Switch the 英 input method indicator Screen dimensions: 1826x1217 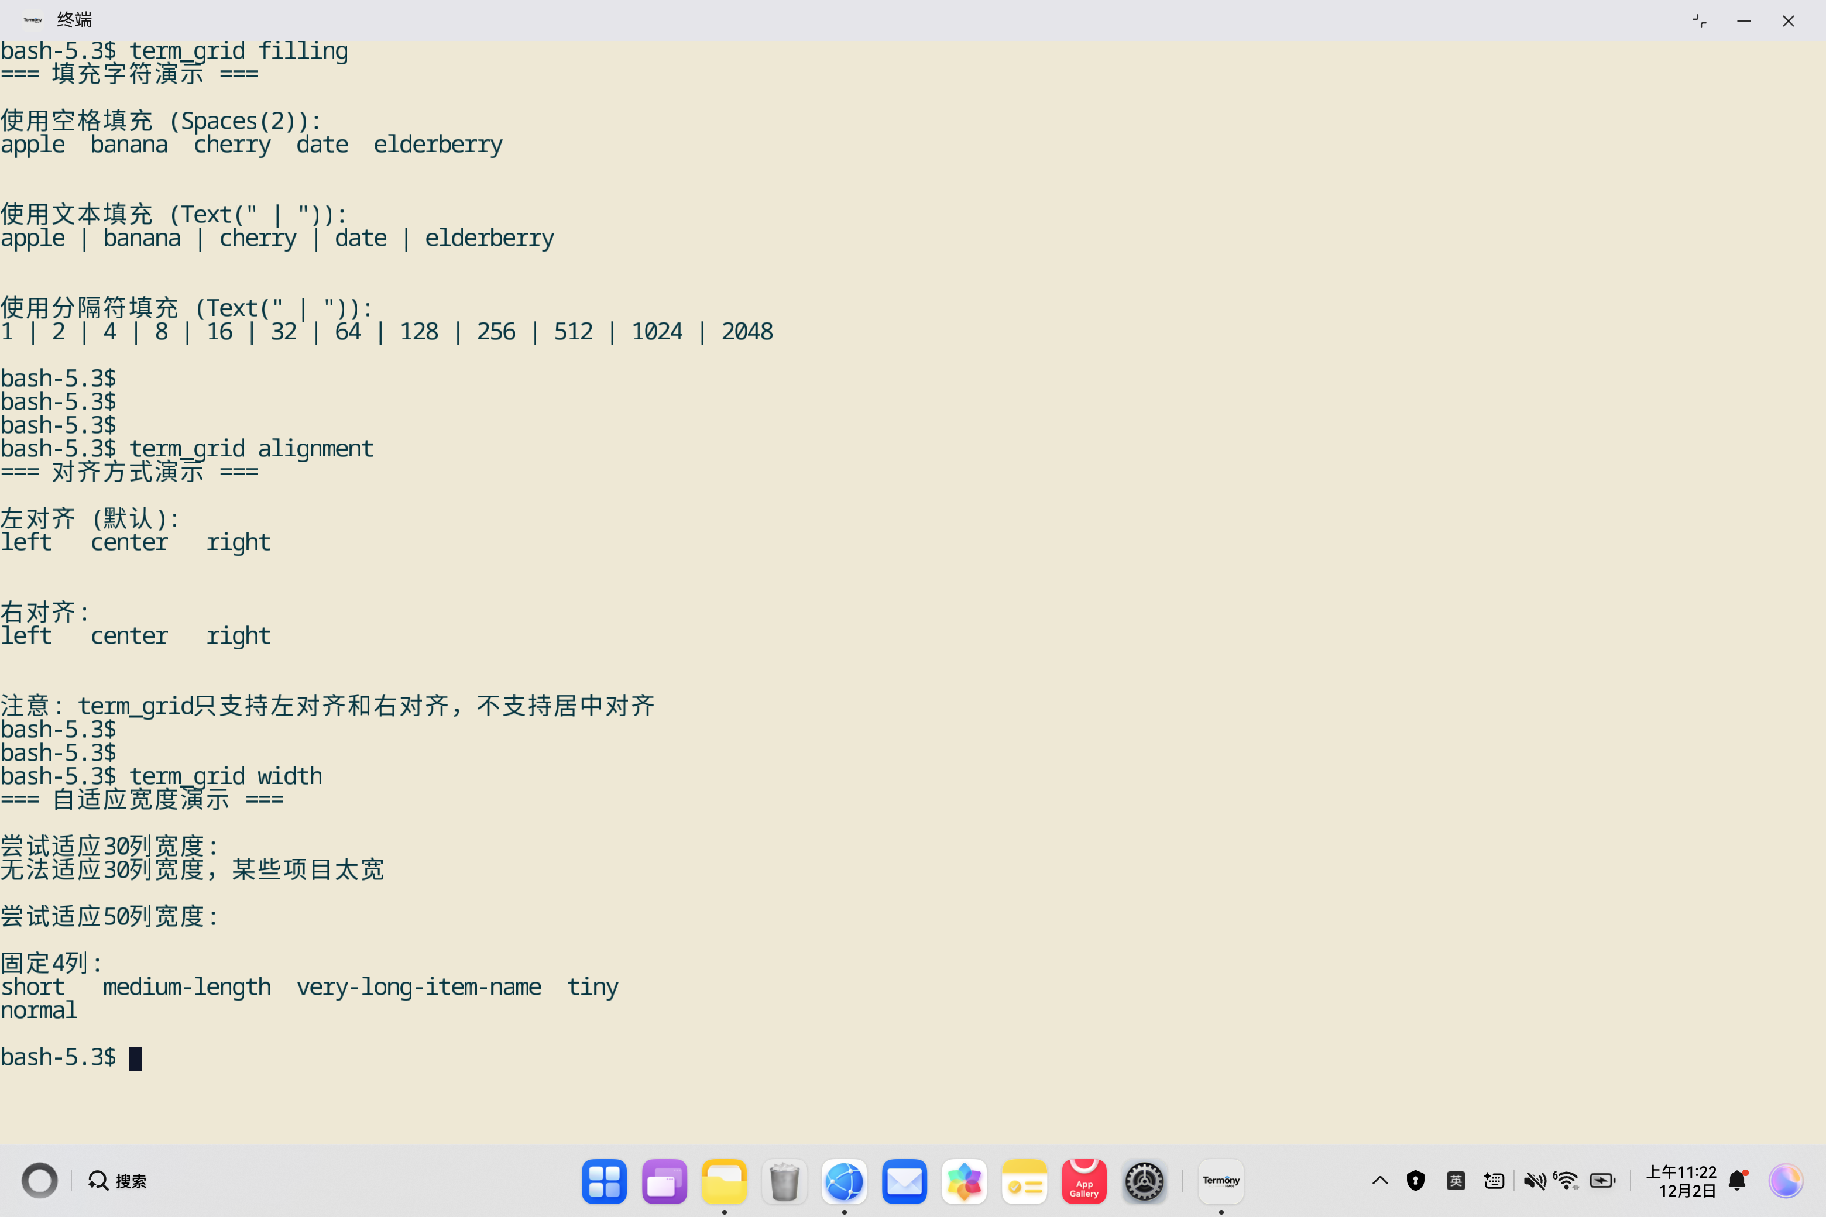coord(1456,1181)
